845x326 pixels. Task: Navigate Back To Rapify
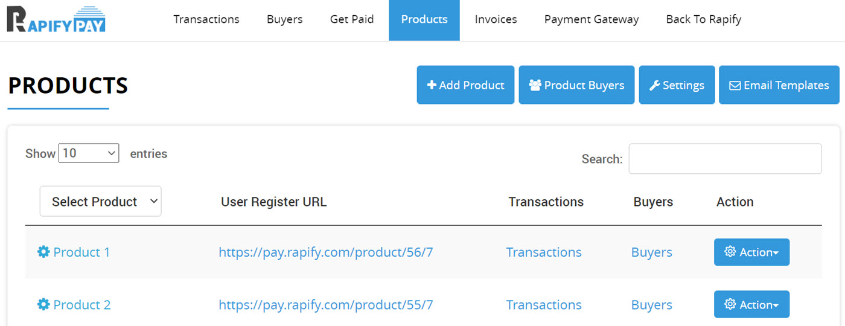tap(704, 19)
